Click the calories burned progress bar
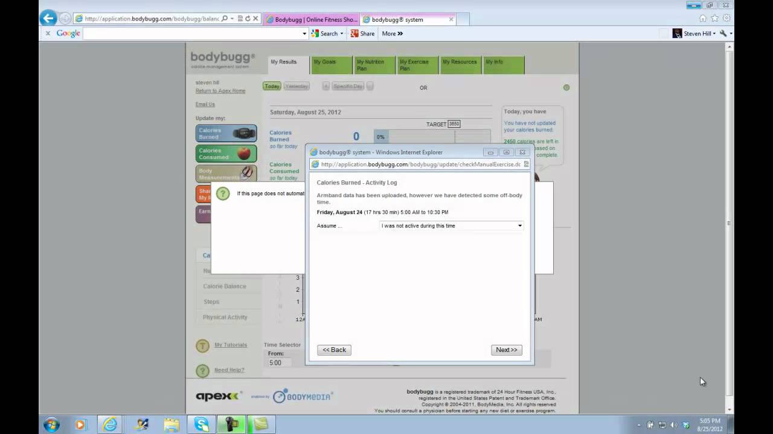773x434 pixels. (432, 137)
